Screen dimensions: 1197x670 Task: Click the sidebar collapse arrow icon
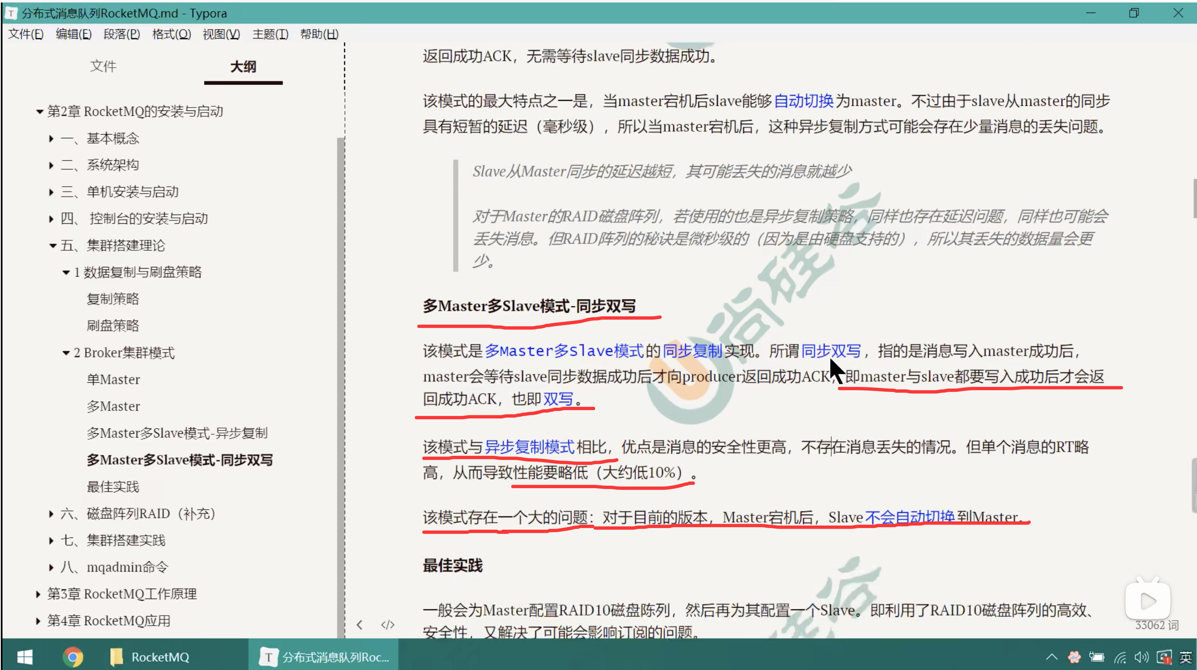click(x=360, y=624)
